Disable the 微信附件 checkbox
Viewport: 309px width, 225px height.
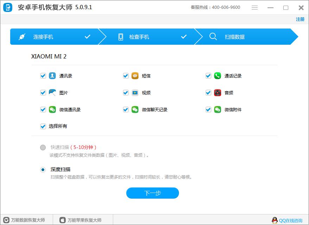pyautogui.click(x=208, y=110)
